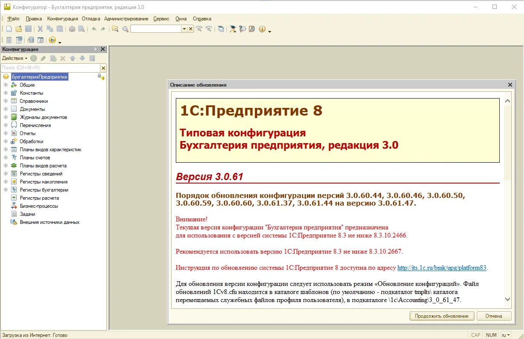Open the Администрирование menu

coord(126,19)
